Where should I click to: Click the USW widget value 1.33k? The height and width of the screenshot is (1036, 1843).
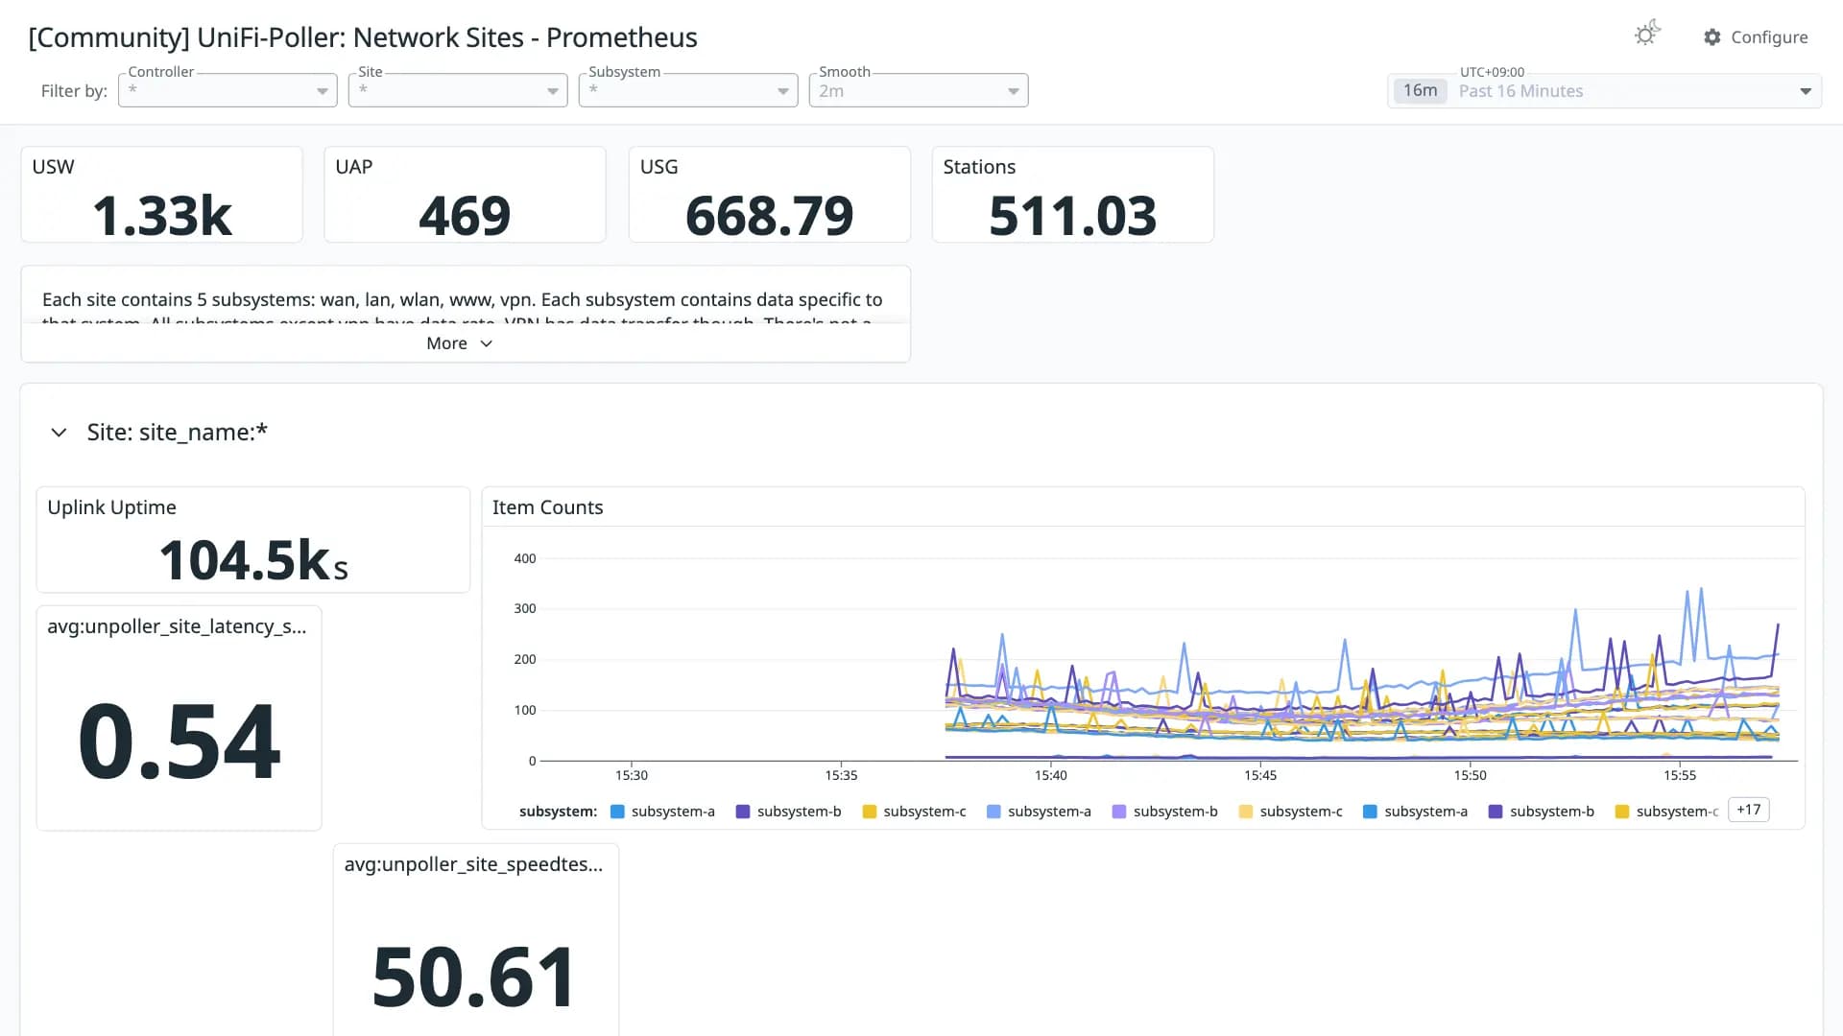coord(162,216)
